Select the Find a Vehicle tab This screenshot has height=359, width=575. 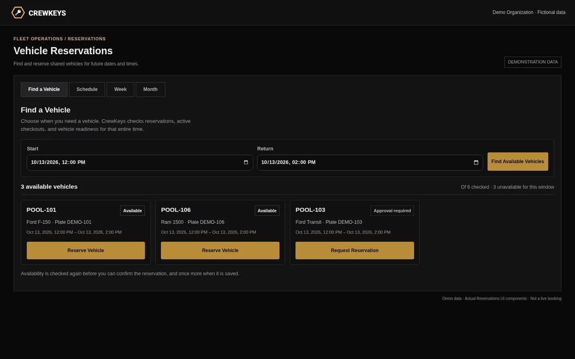44,89
